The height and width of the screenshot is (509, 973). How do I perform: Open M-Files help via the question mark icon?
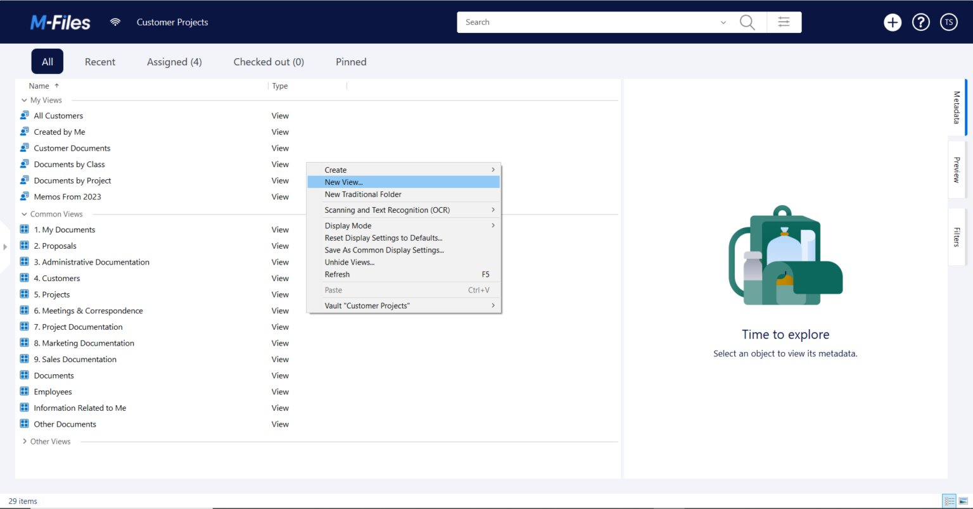[x=920, y=22]
